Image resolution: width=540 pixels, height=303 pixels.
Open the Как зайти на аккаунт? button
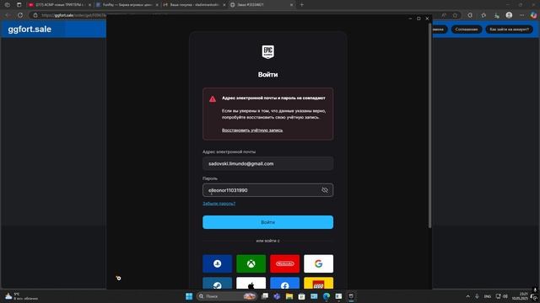(510, 29)
